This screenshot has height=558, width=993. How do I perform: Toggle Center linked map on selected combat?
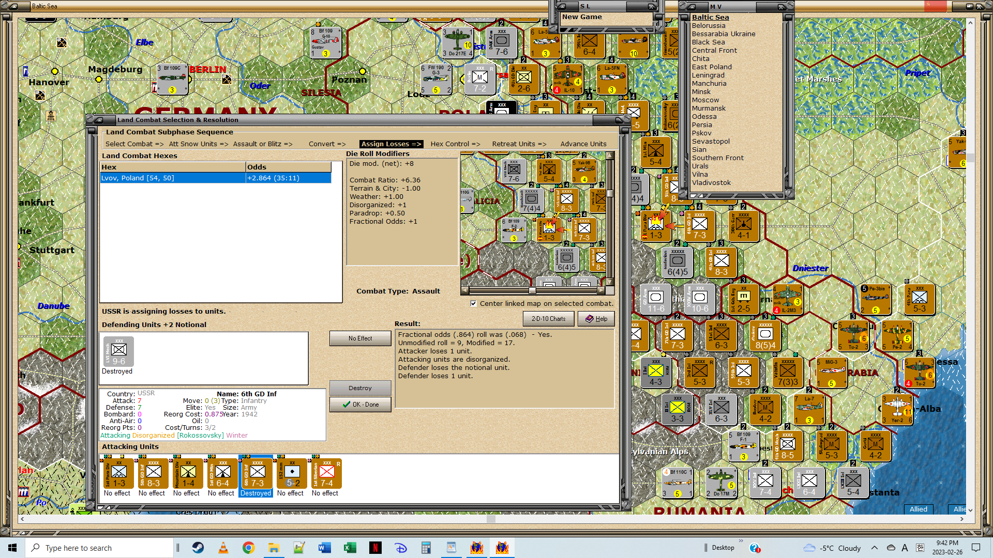[x=473, y=304]
